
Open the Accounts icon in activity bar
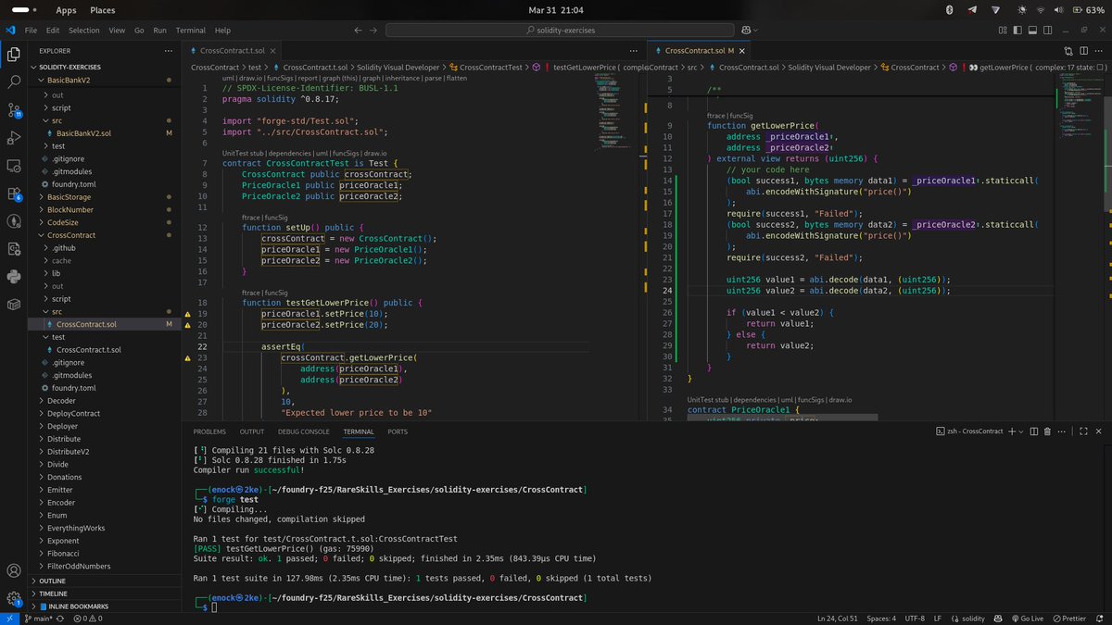coord(14,571)
